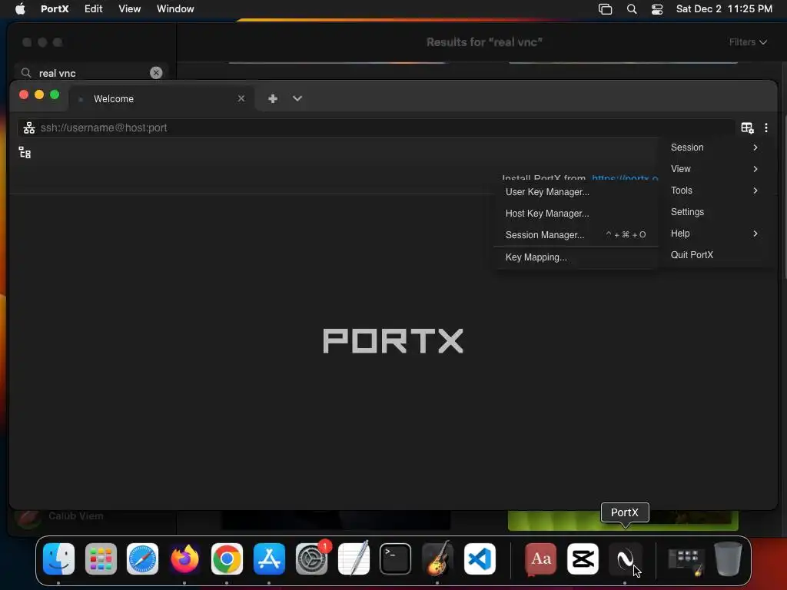Open Control Center in menu bar
The height and width of the screenshot is (590, 787).
[657, 9]
